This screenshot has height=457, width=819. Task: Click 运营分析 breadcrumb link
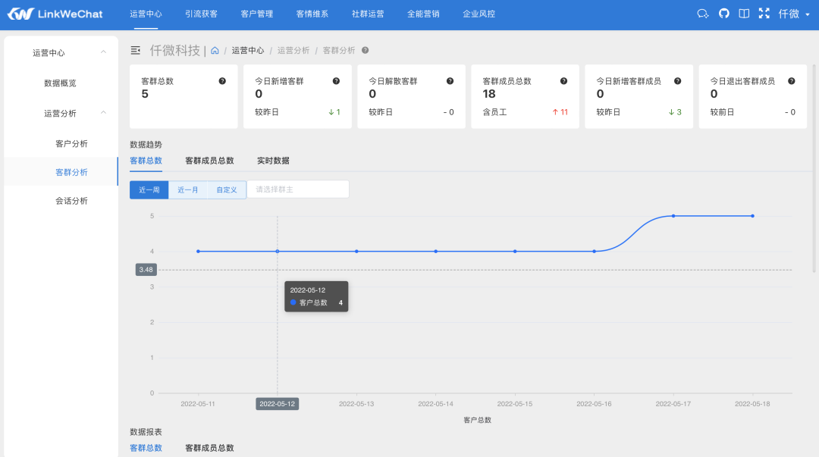click(x=293, y=50)
